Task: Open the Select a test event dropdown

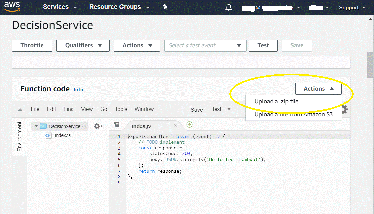Action: point(205,45)
